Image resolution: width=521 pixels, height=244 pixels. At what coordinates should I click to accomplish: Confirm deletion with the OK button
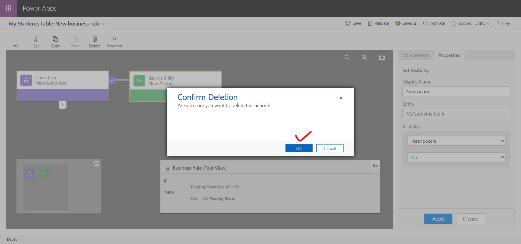(299, 148)
